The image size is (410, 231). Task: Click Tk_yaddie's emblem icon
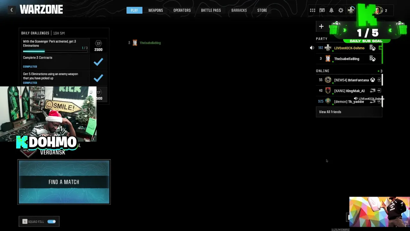click(x=328, y=101)
